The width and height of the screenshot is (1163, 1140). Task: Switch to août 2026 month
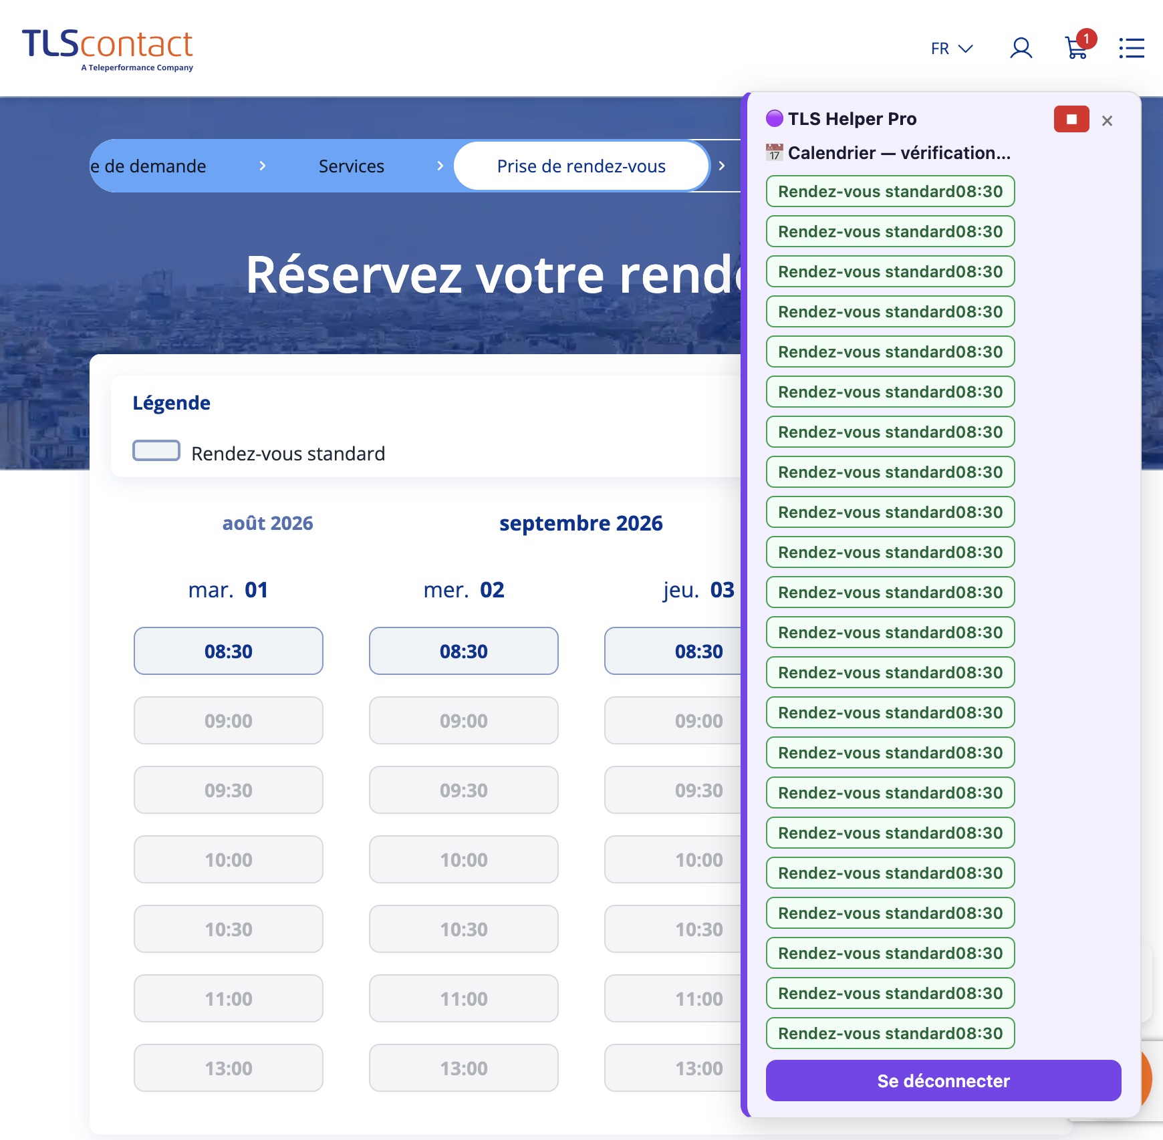[x=267, y=523]
